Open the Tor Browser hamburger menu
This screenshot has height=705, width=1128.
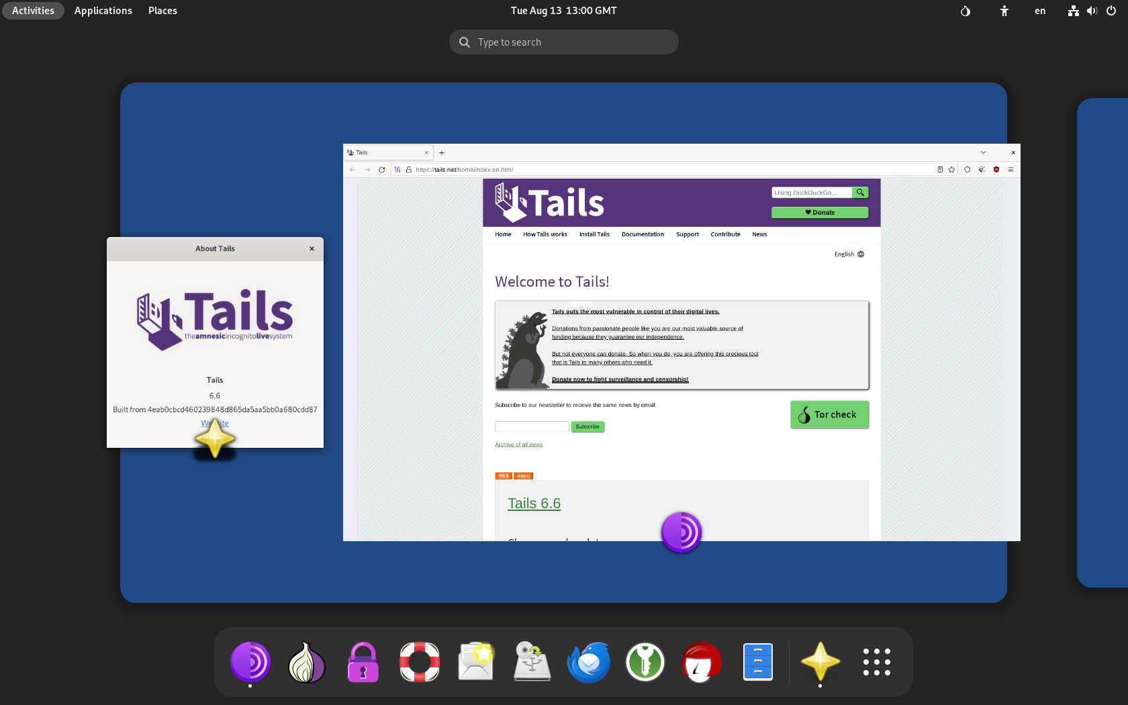[1010, 170]
